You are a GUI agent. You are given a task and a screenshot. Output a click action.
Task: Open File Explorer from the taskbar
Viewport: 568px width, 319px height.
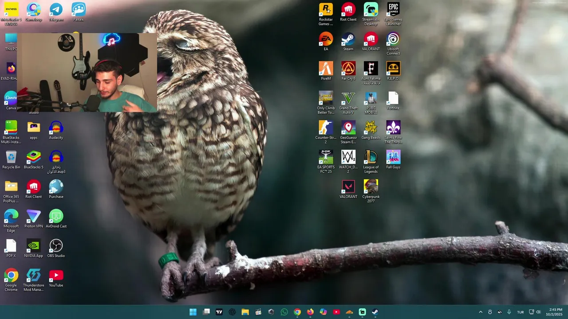245,312
